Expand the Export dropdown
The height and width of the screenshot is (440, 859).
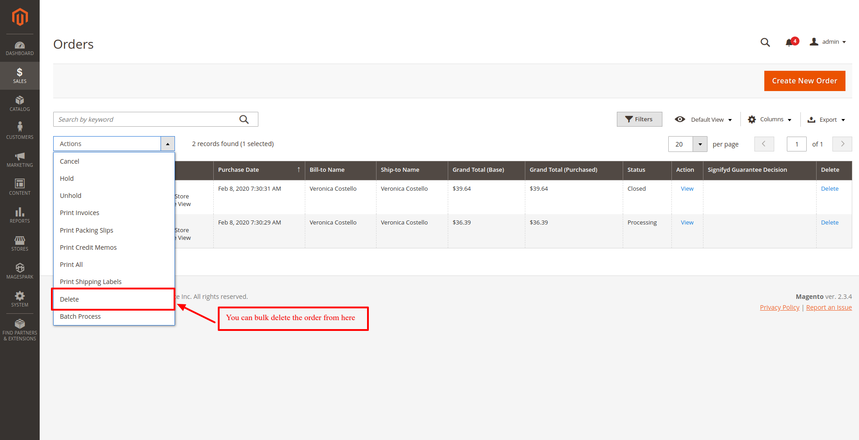[826, 119]
